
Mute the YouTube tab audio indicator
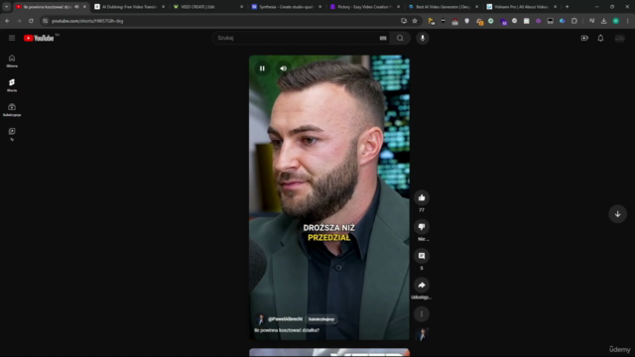coord(76,7)
